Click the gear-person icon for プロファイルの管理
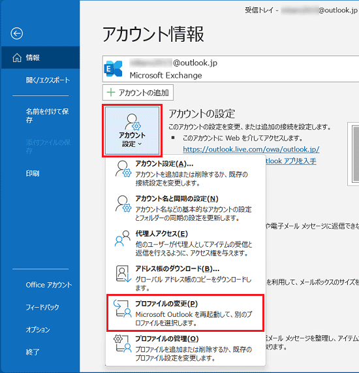The height and width of the screenshot is (373, 359). (123, 343)
